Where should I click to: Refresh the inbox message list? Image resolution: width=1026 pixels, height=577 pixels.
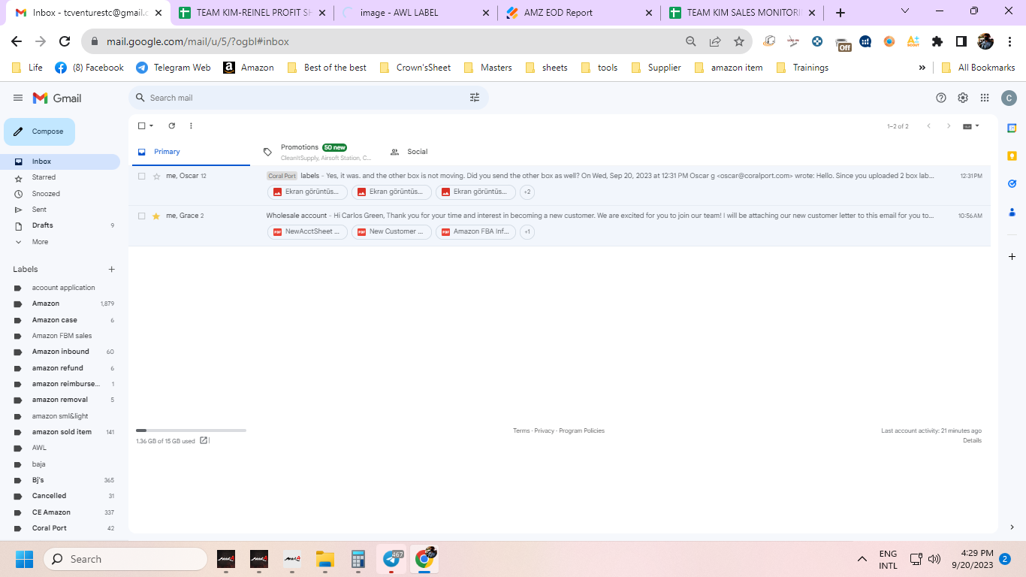pyautogui.click(x=171, y=126)
